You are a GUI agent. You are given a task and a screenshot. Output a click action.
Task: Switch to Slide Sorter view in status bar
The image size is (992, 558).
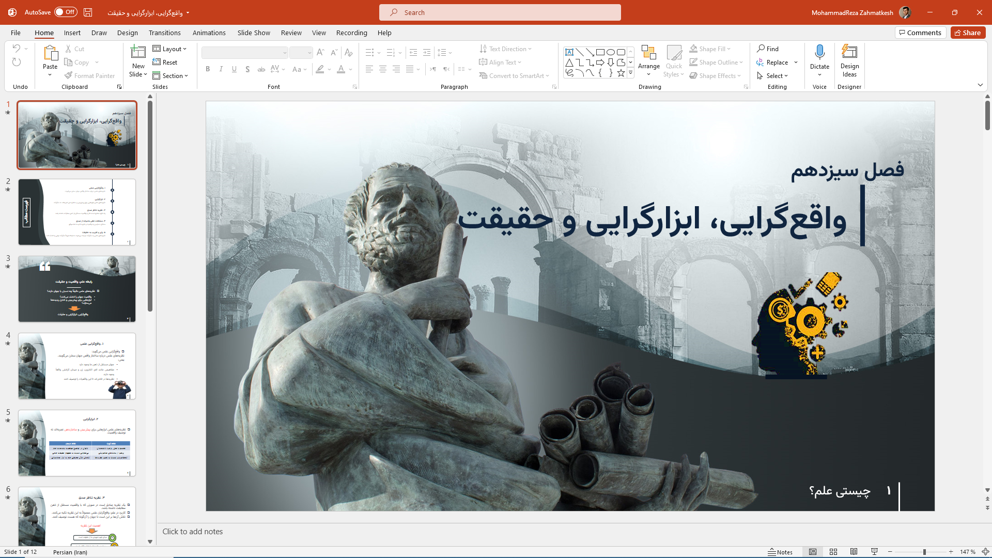pyautogui.click(x=834, y=551)
